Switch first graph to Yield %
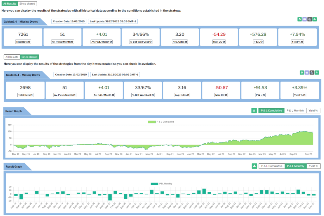324x216 pixels. [x=313, y=111]
